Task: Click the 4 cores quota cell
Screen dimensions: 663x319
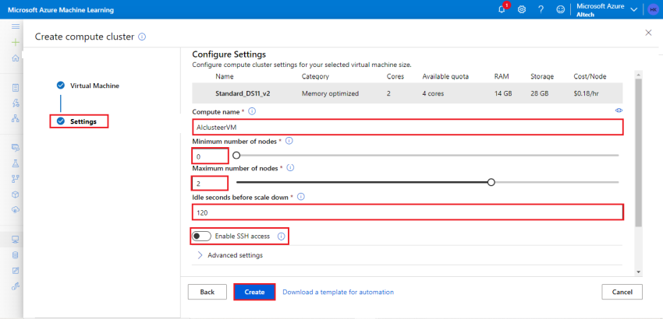Action: [x=433, y=93]
